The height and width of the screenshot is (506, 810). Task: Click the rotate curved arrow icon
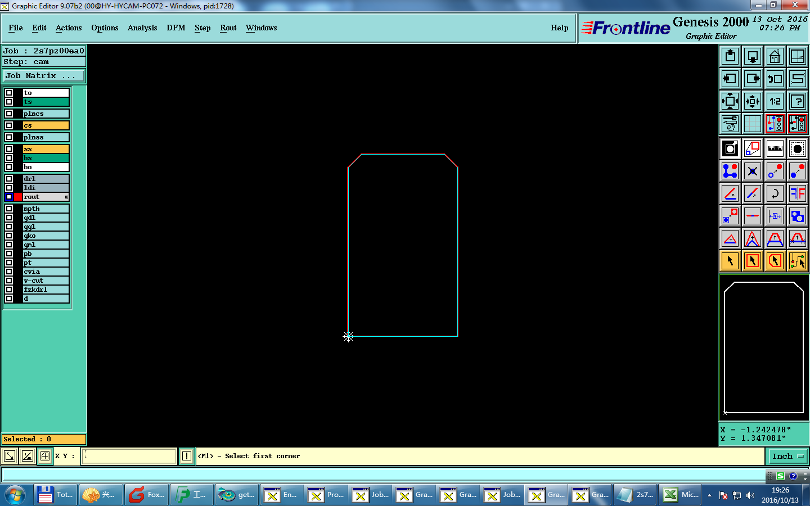(x=775, y=193)
